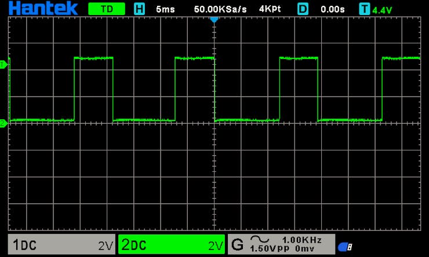This screenshot has height=257, width=429.
Task: Click the channel 2 ground level marker
Action: (x=3, y=123)
